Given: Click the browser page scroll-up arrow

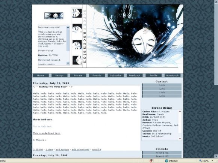Looking at the screenshot, I should click(216, 1).
